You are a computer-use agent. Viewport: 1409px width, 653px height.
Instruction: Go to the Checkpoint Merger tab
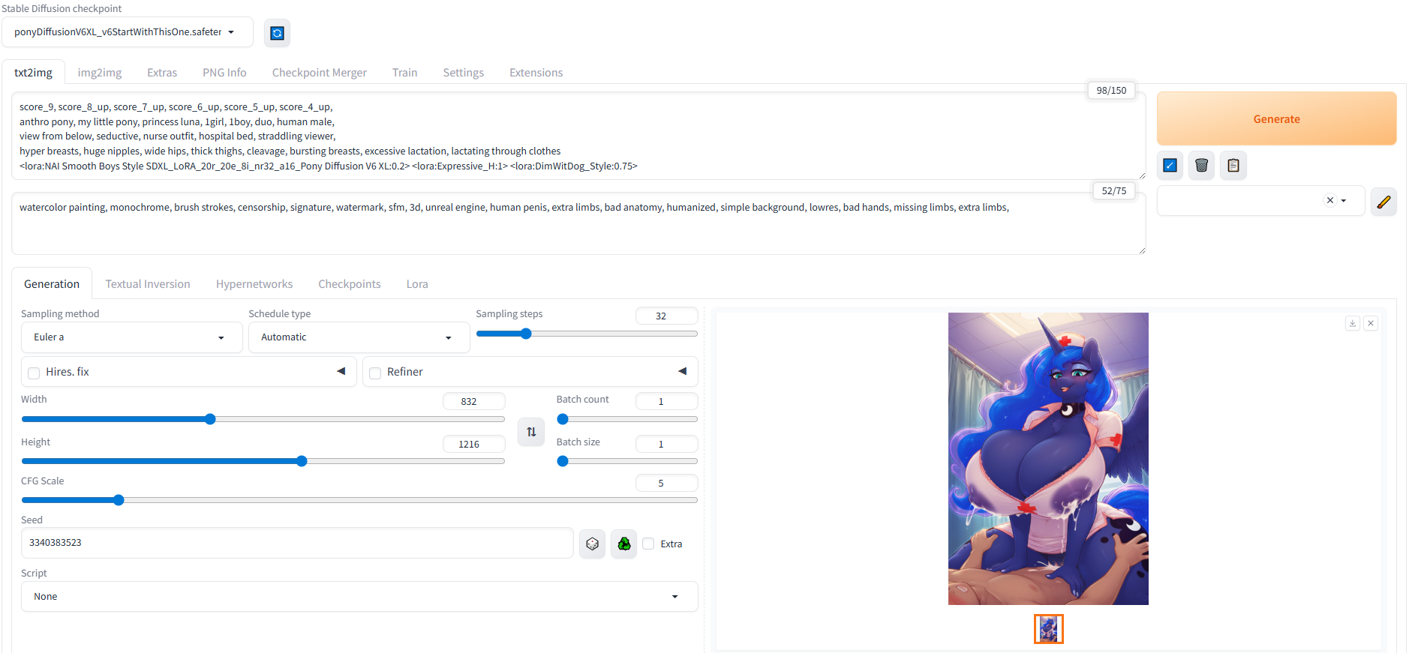pyautogui.click(x=320, y=73)
